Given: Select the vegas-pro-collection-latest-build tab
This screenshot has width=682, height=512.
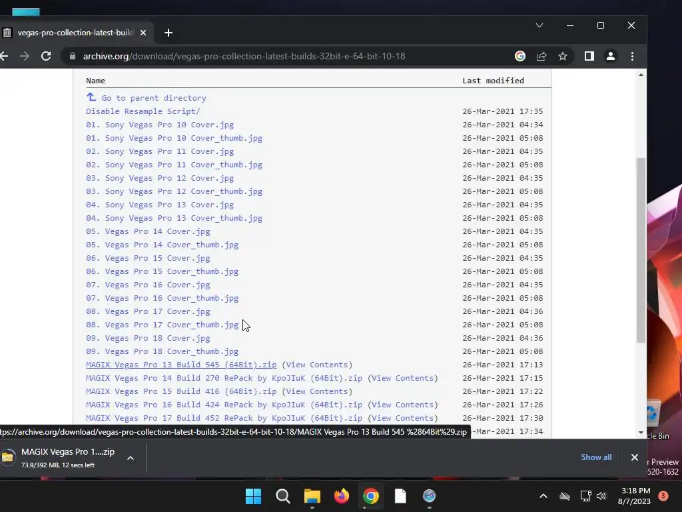Looking at the screenshot, I should pyautogui.click(x=75, y=33).
